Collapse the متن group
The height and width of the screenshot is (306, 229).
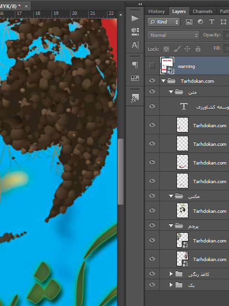171,91
